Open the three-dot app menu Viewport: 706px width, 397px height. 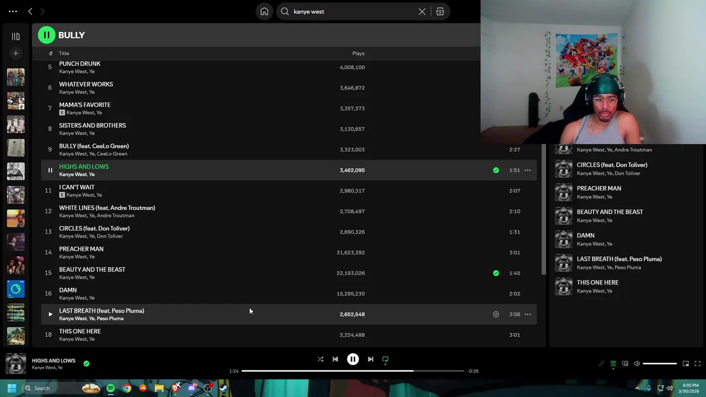(x=13, y=11)
